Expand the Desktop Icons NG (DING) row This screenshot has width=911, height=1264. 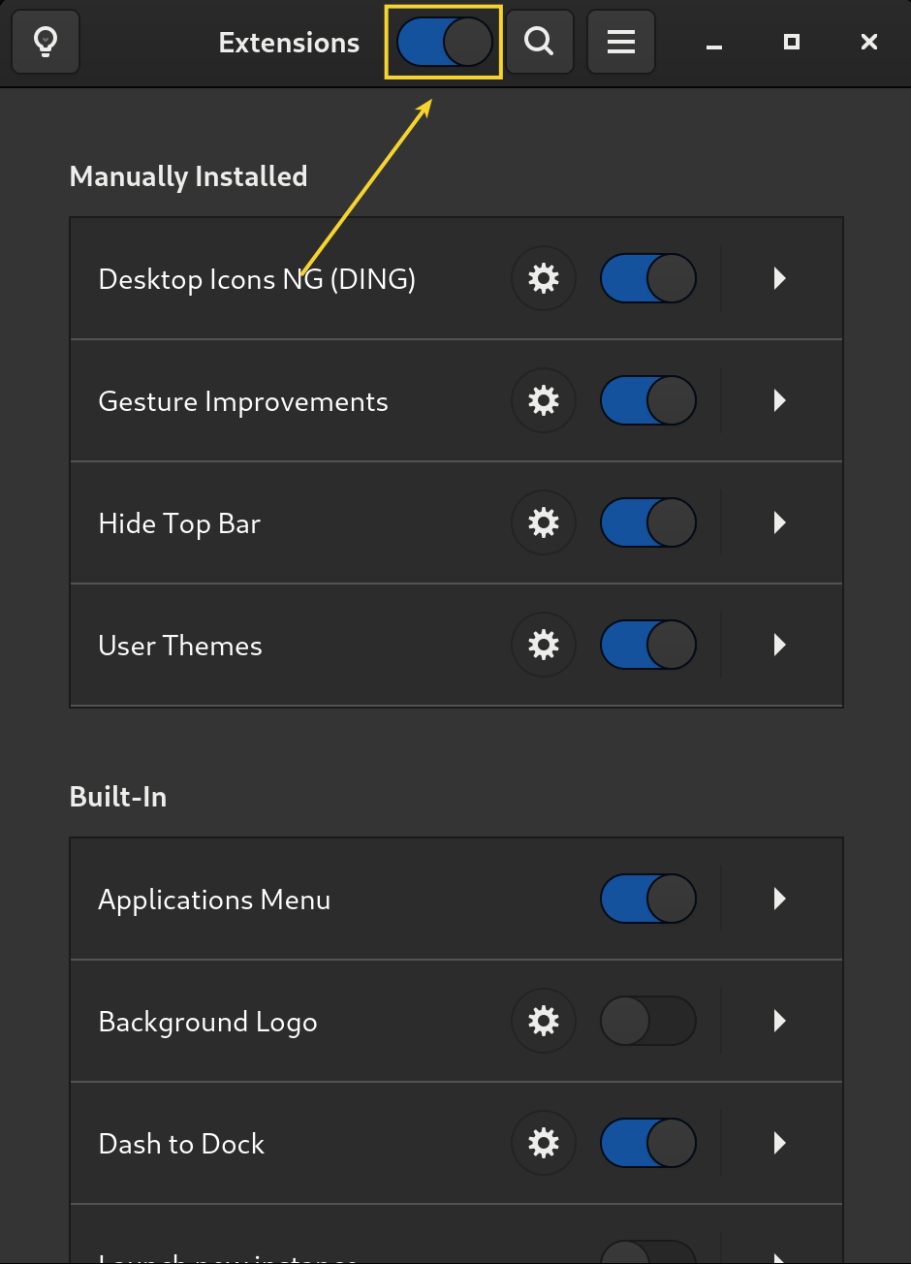(x=779, y=278)
